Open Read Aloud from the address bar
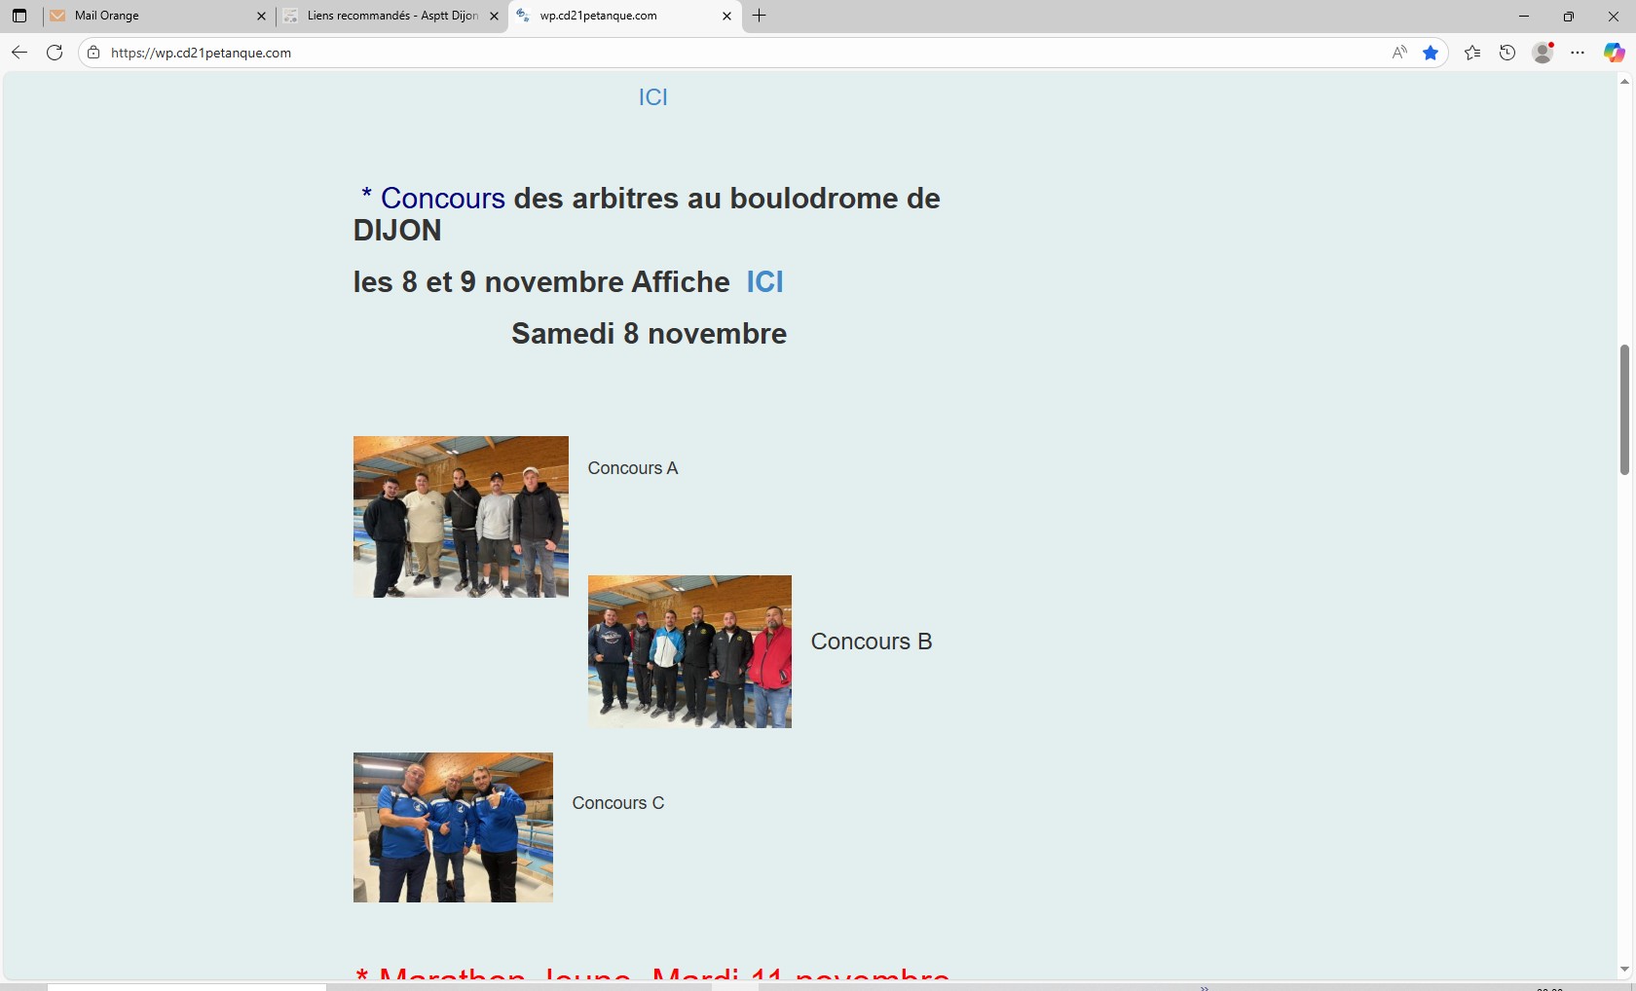This screenshot has height=991, width=1636. [1399, 53]
